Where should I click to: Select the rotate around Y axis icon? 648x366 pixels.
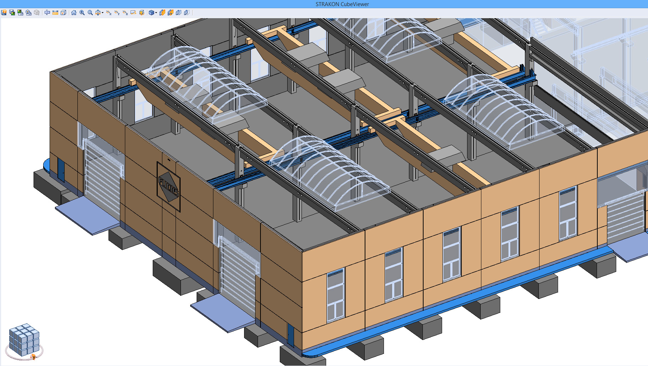(x=117, y=12)
